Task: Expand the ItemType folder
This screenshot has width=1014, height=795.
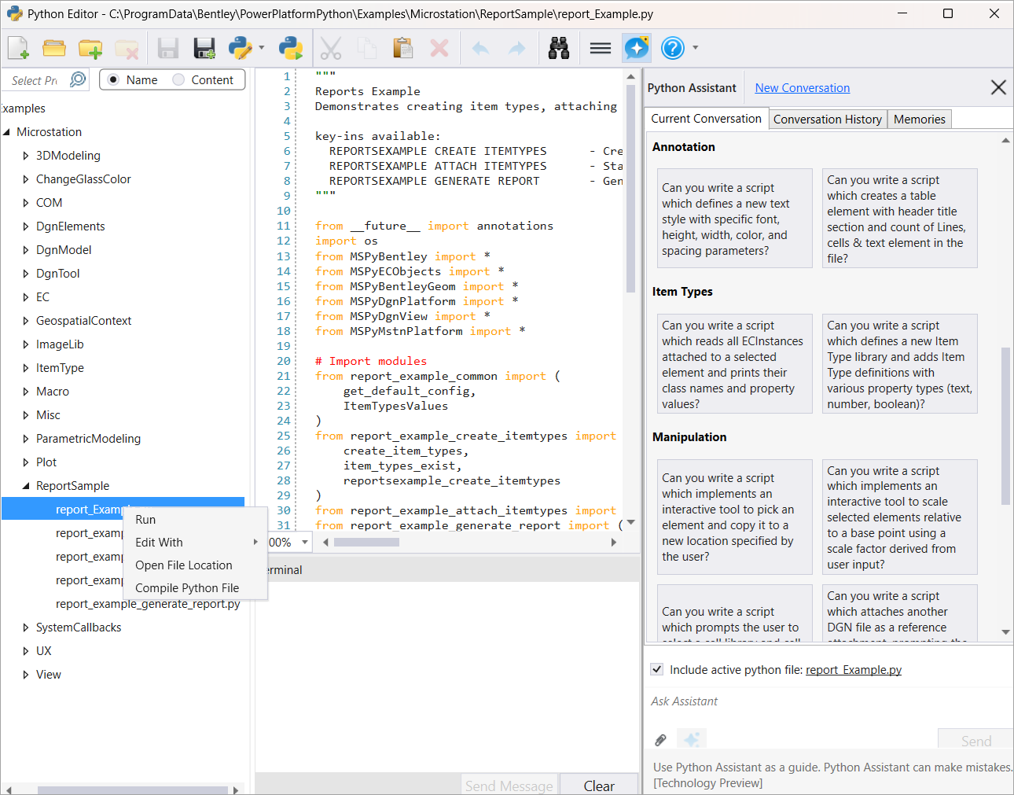Action: [26, 368]
